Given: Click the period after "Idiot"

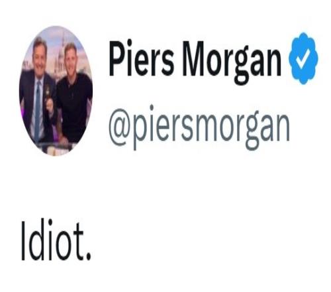Looking at the screenshot, I should tap(88, 257).
